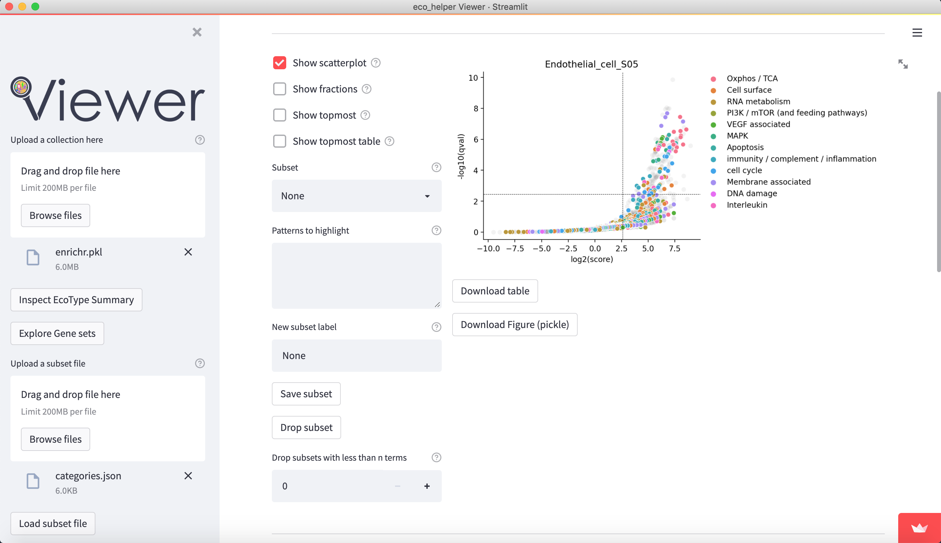Expand the scatterplot to fullscreen
This screenshot has width=941, height=543.
(902, 64)
